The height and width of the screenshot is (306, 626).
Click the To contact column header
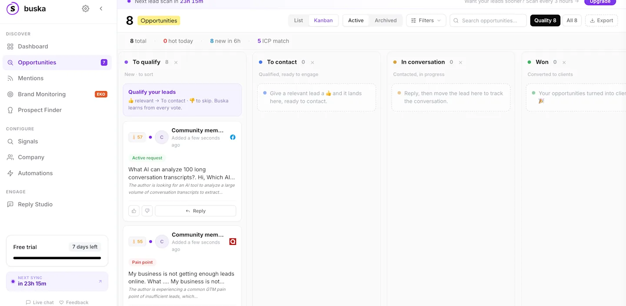click(x=282, y=62)
